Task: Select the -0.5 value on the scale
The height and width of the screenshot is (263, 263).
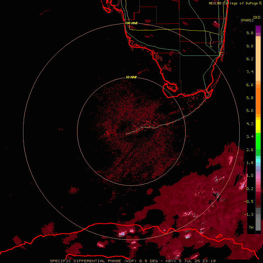Action: (249, 202)
